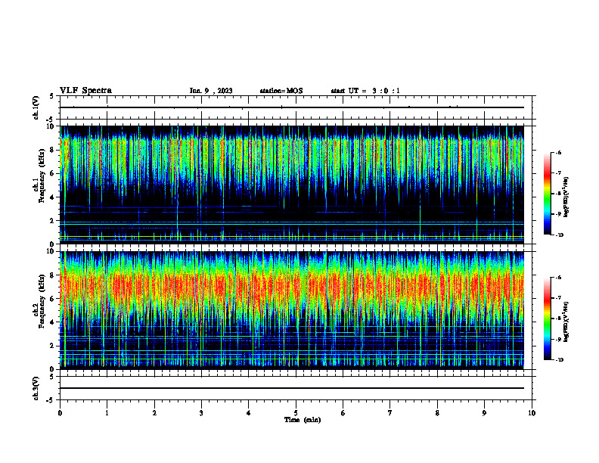Click the time axis tick label "1"
Viewport: 599px width, 463px height.
pyautogui.click(x=107, y=413)
